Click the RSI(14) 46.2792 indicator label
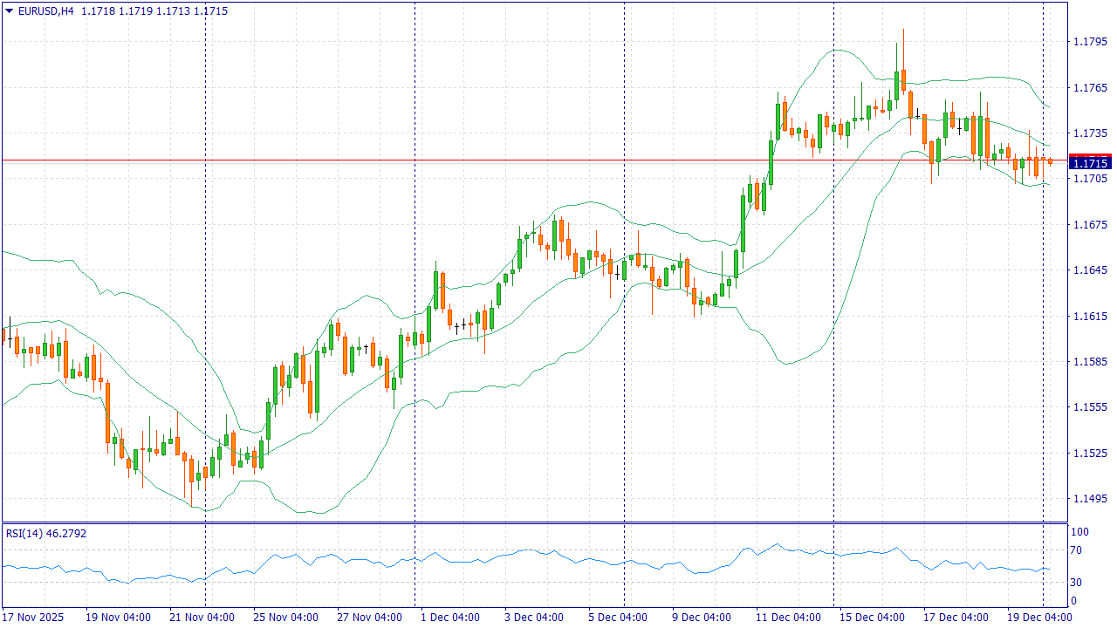Viewport: 1117px width, 628px height. [x=46, y=533]
